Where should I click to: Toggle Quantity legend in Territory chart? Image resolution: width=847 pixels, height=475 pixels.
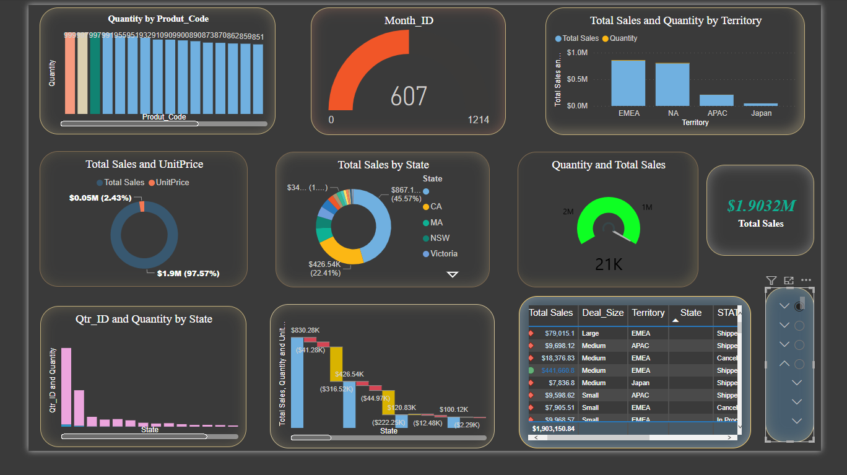coord(619,38)
